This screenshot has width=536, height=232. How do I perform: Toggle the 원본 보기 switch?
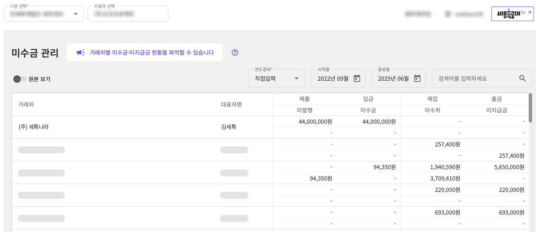click(x=19, y=79)
